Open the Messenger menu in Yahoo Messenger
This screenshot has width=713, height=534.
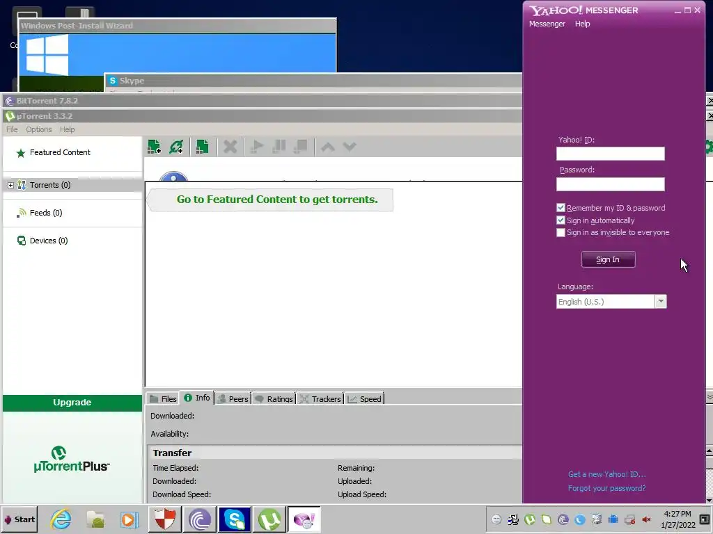click(547, 24)
